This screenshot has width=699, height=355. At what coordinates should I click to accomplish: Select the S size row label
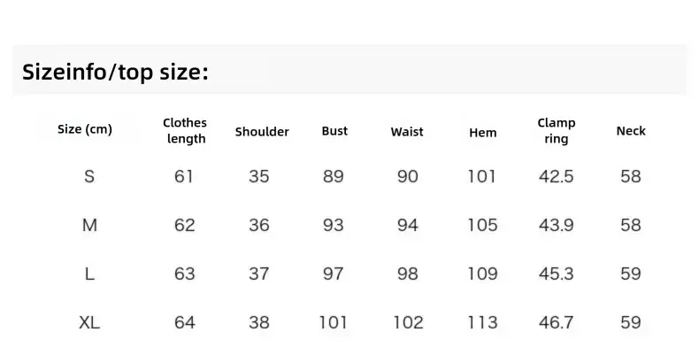(89, 176)
